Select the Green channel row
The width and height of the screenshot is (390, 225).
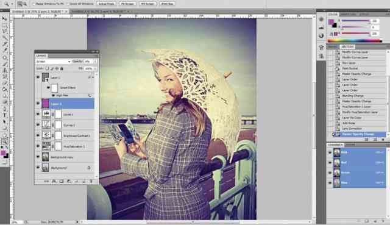coord(359,173)
